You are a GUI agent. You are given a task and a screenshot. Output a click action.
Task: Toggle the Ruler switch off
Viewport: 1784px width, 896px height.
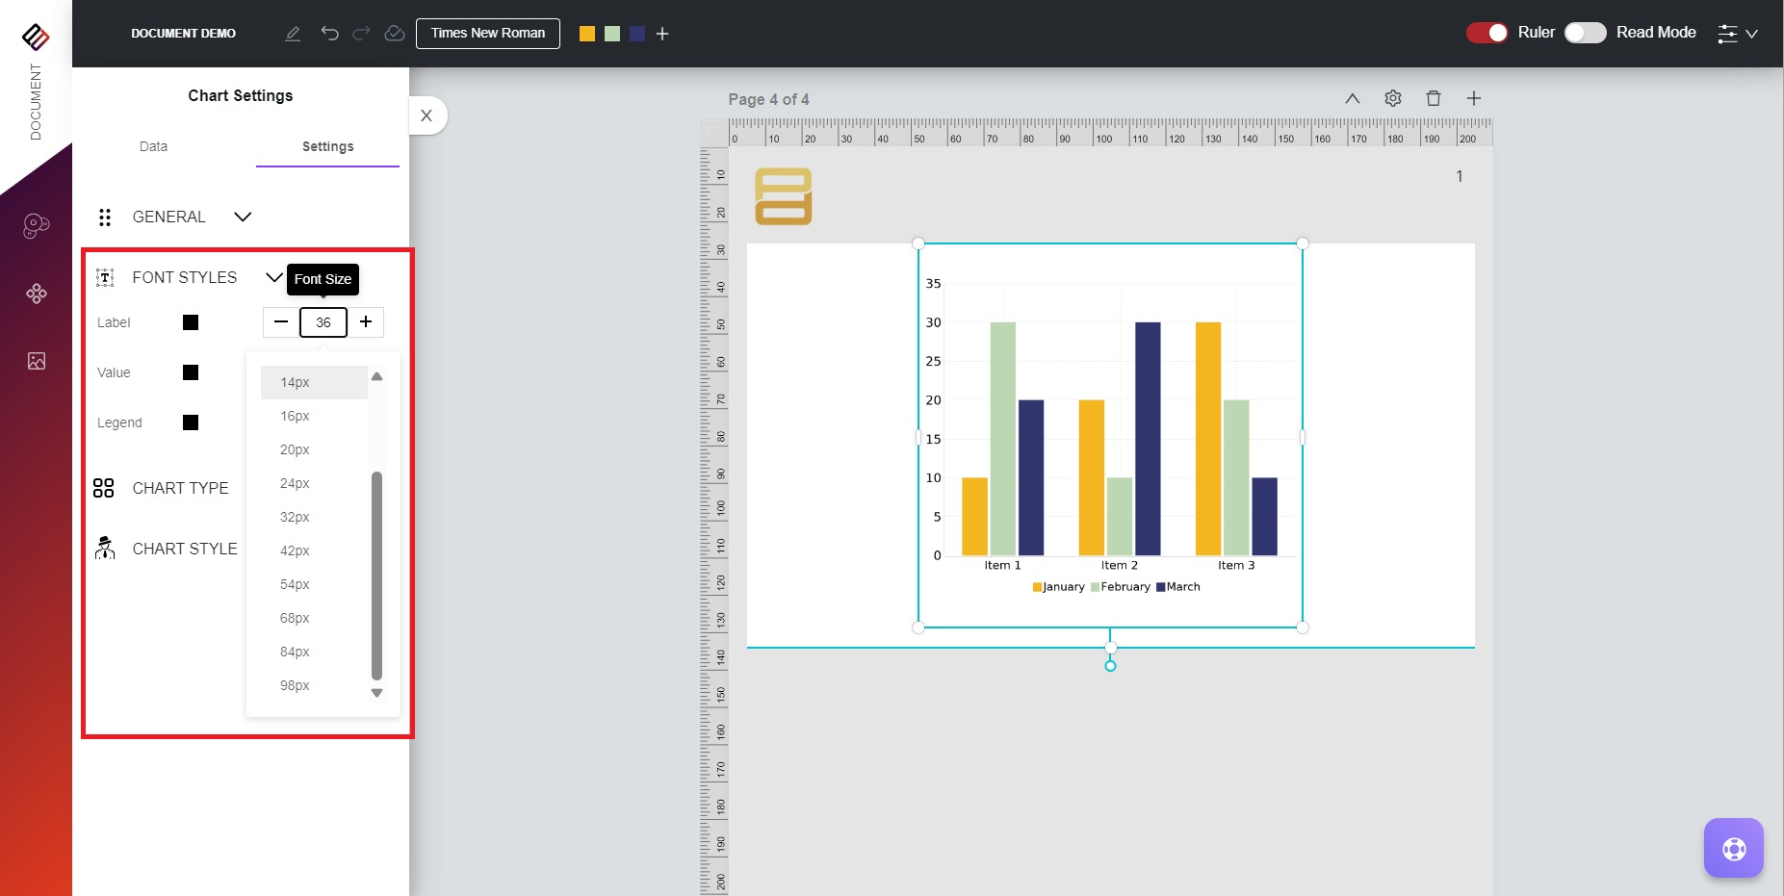(x=1487, y=33)
